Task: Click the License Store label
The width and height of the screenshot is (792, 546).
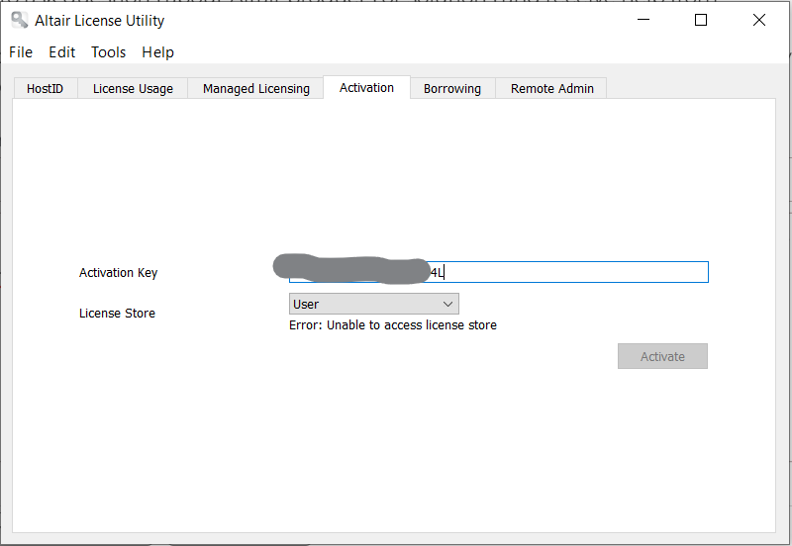Action: 117,313
